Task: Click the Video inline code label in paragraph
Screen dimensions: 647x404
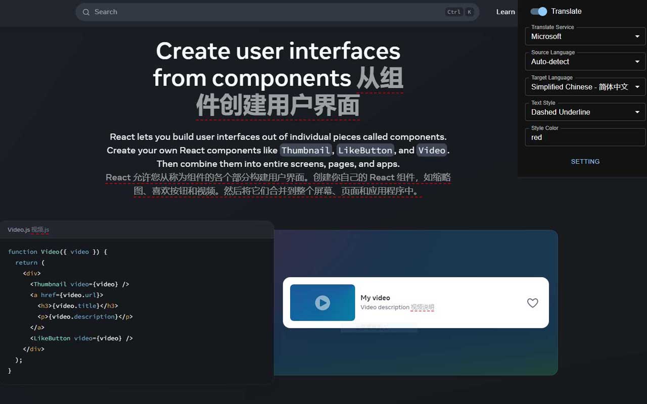Action: 432,150
